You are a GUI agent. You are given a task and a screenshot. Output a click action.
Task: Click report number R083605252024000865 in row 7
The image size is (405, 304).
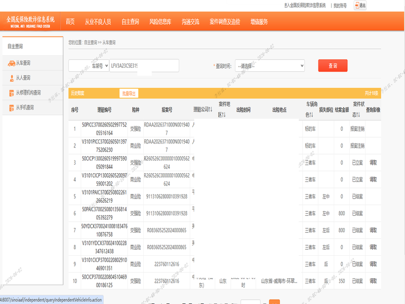[x=167, y=231]
